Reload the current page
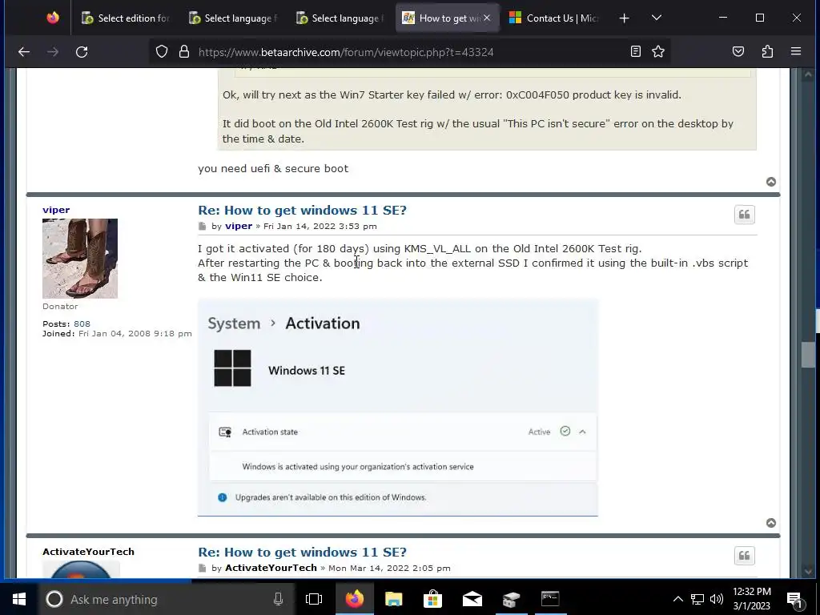The width and height of the screenshot is (820, 615). click(x=82, y=51)
